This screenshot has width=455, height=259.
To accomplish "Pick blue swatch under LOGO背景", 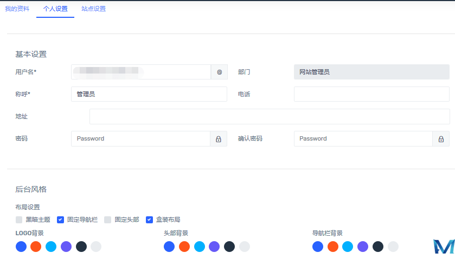I will point(21,247).
